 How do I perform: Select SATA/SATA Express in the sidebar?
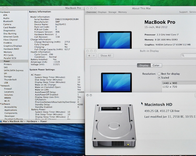pos(14,70)
